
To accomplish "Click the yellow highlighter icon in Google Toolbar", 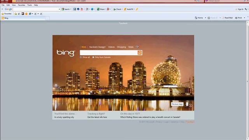I will pos(137,9).
